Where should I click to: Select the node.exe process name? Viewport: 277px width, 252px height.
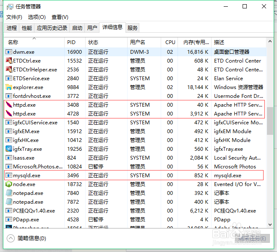24,184
